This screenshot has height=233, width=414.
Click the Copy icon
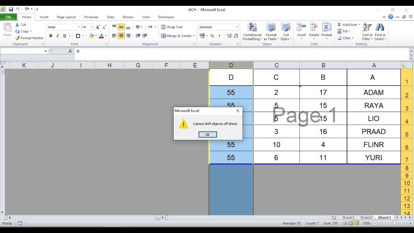17,31
